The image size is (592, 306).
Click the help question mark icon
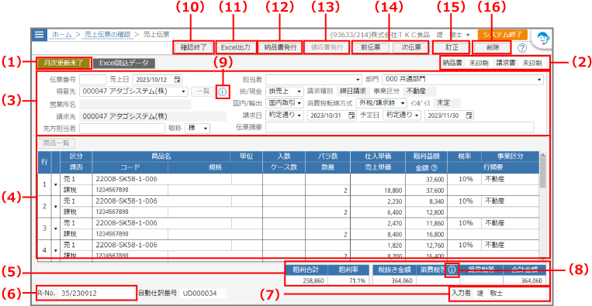pyautogui.click(x=522, y=48)
